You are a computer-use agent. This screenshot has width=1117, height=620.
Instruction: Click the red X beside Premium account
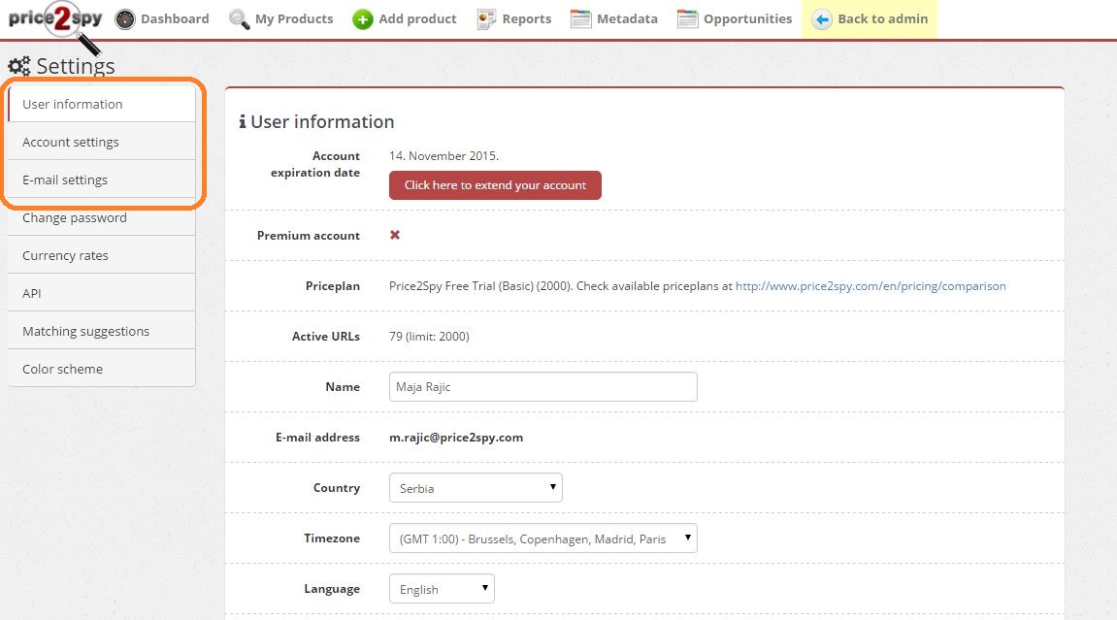point(395,235)
